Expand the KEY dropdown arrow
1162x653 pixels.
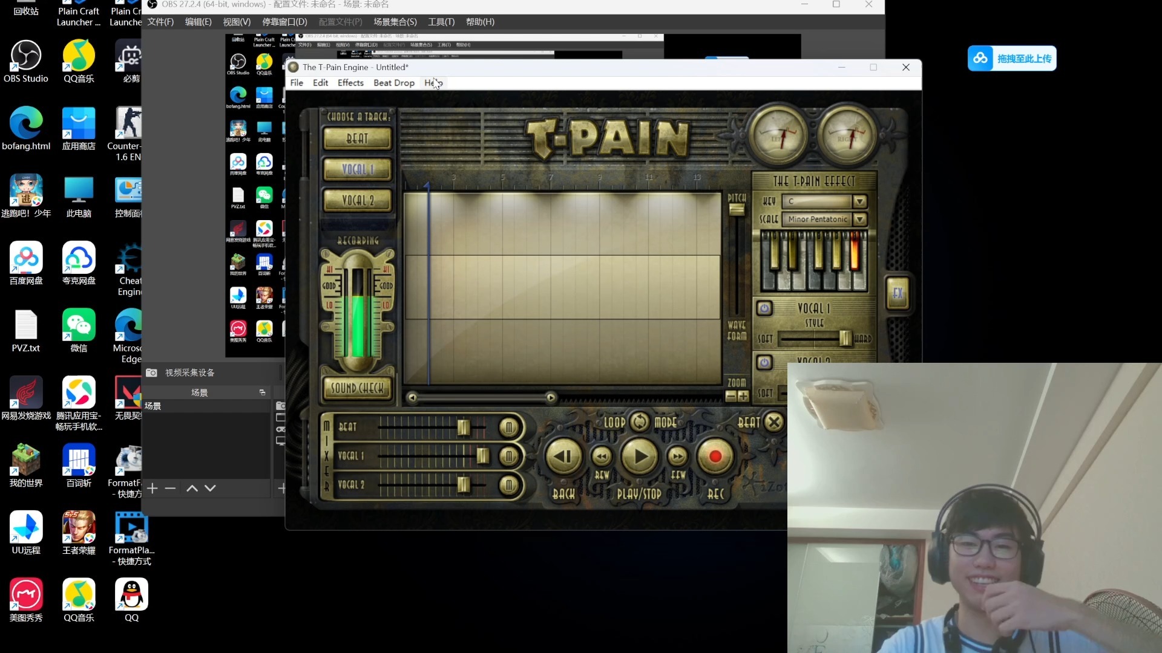click(859, 201)
